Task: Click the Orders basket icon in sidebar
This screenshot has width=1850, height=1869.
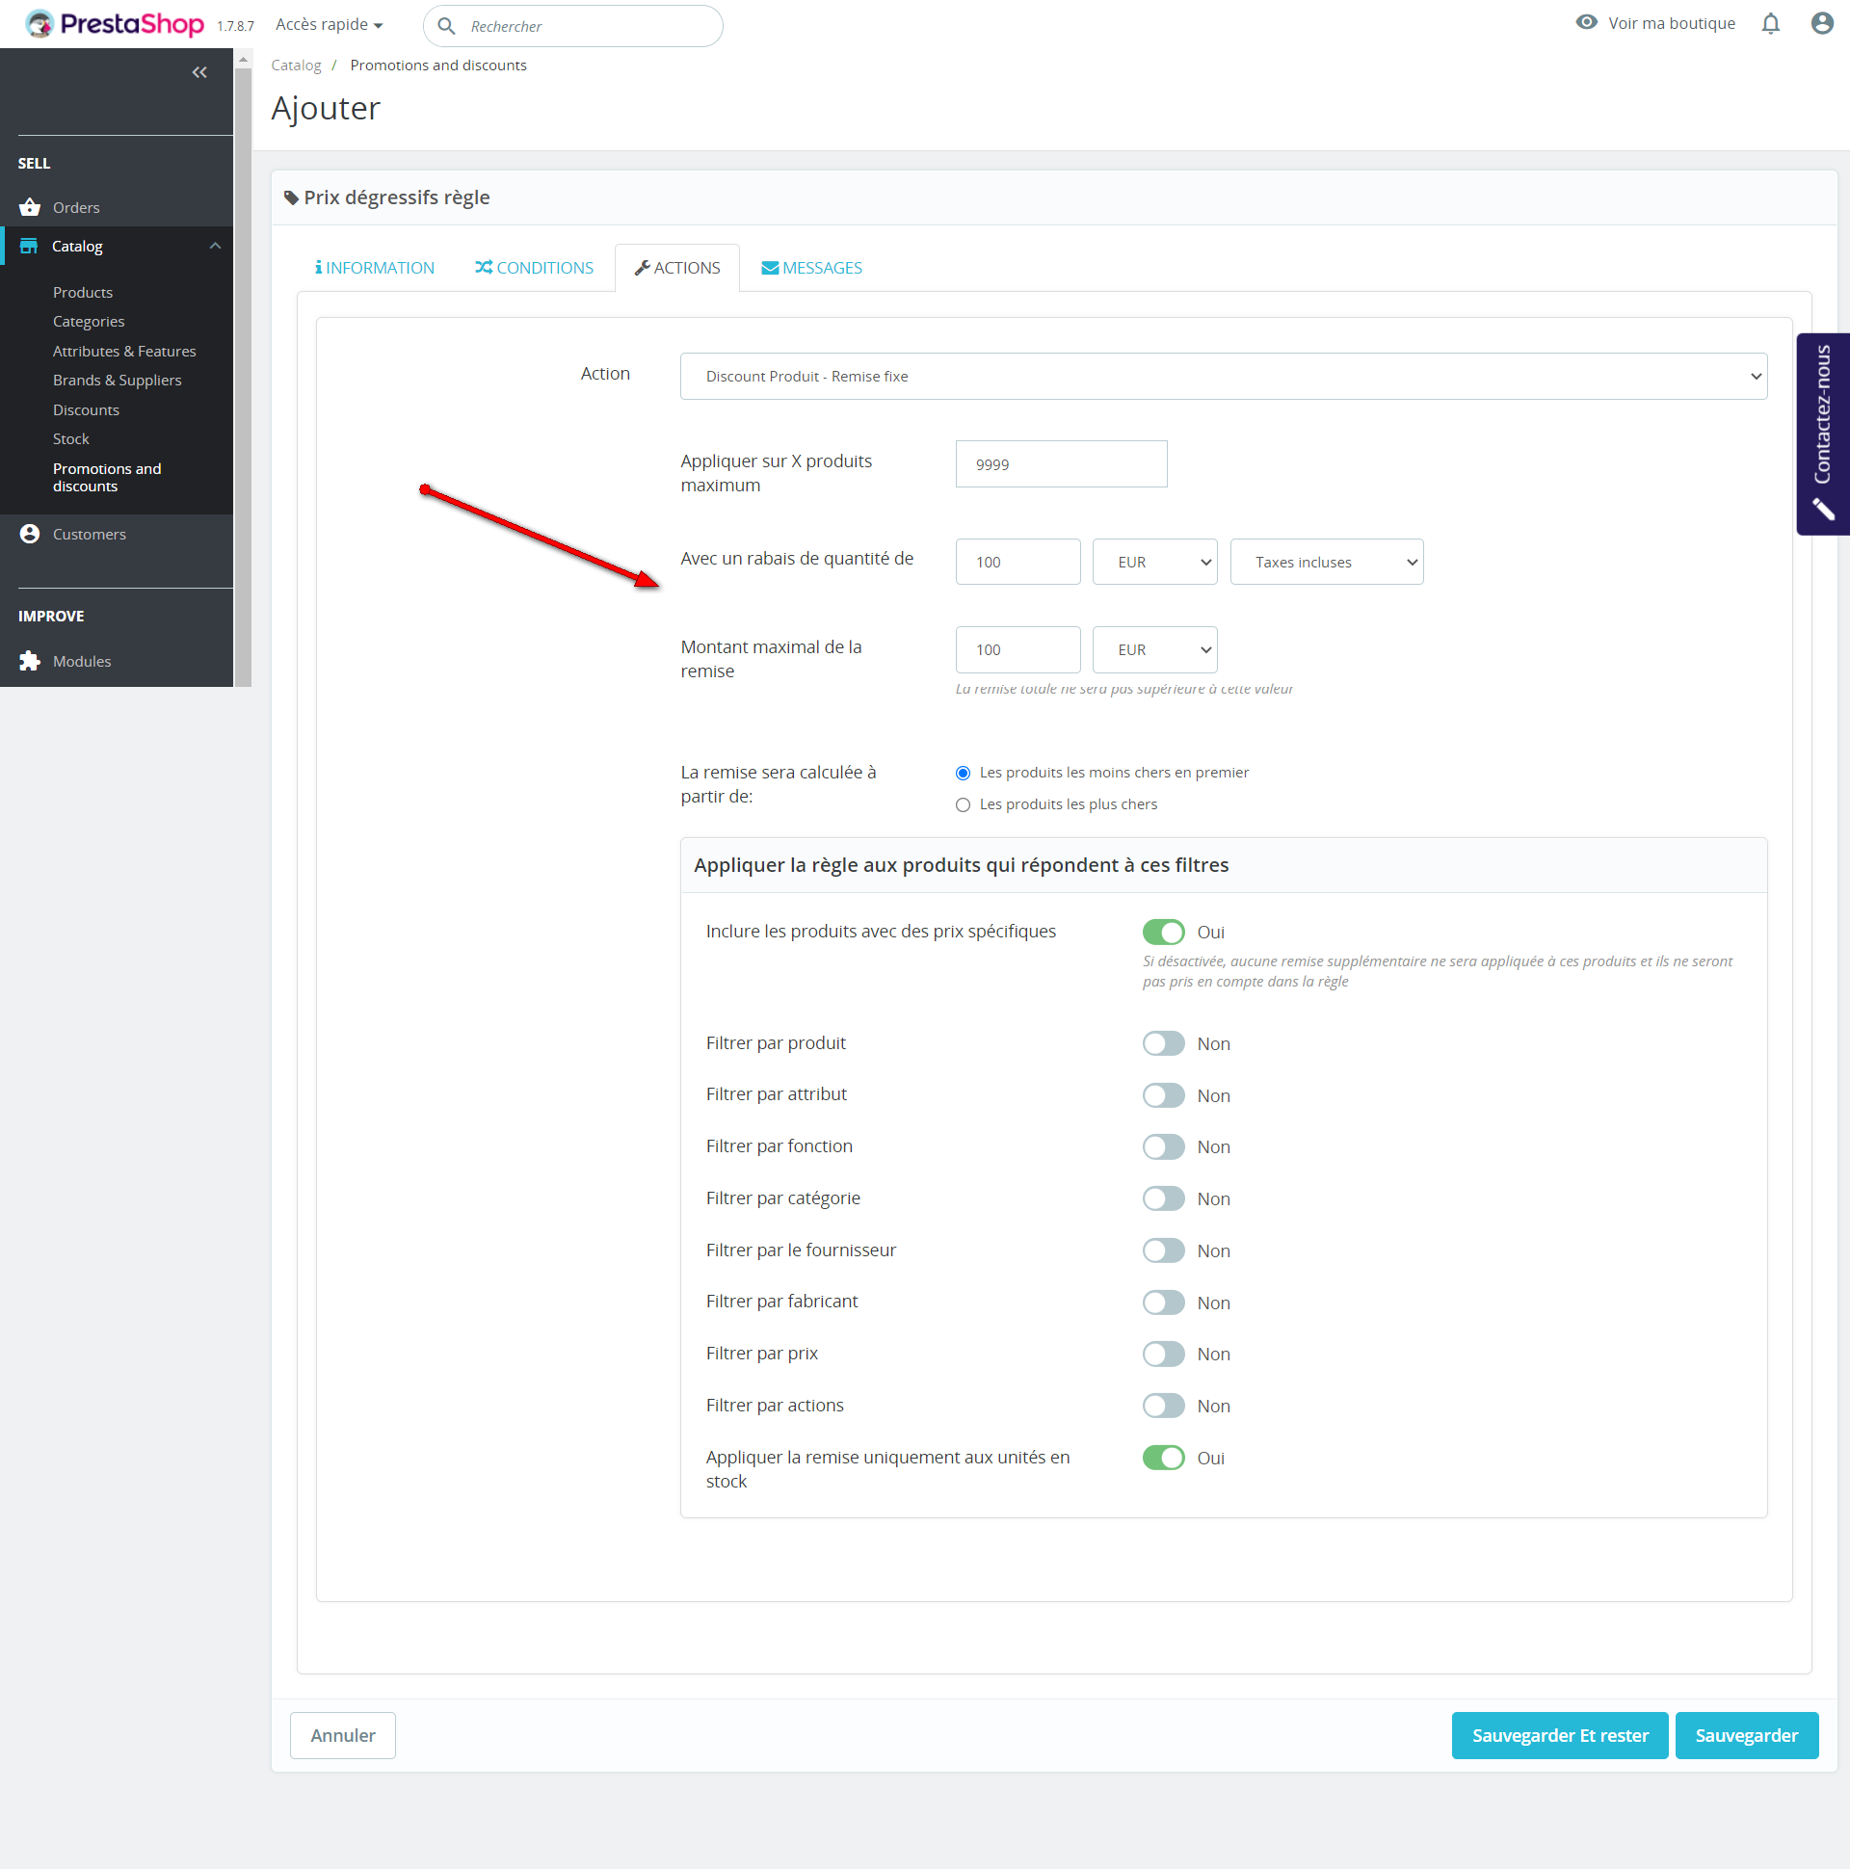Action: tap(30, 207)
